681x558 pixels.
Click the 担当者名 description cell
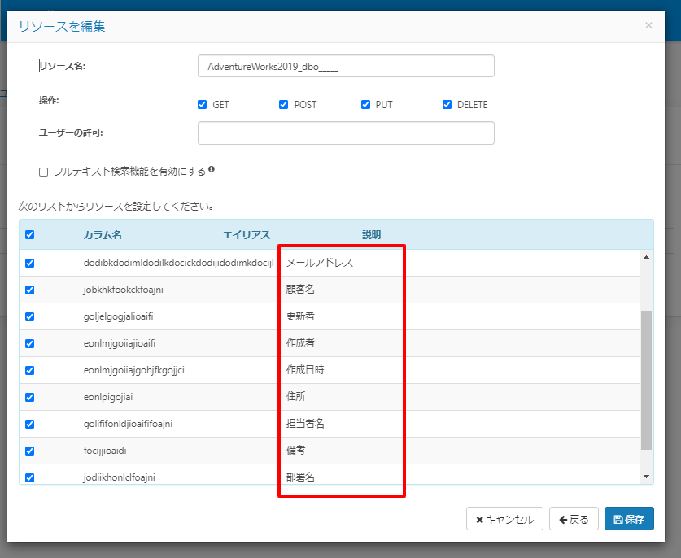(305, 424)
